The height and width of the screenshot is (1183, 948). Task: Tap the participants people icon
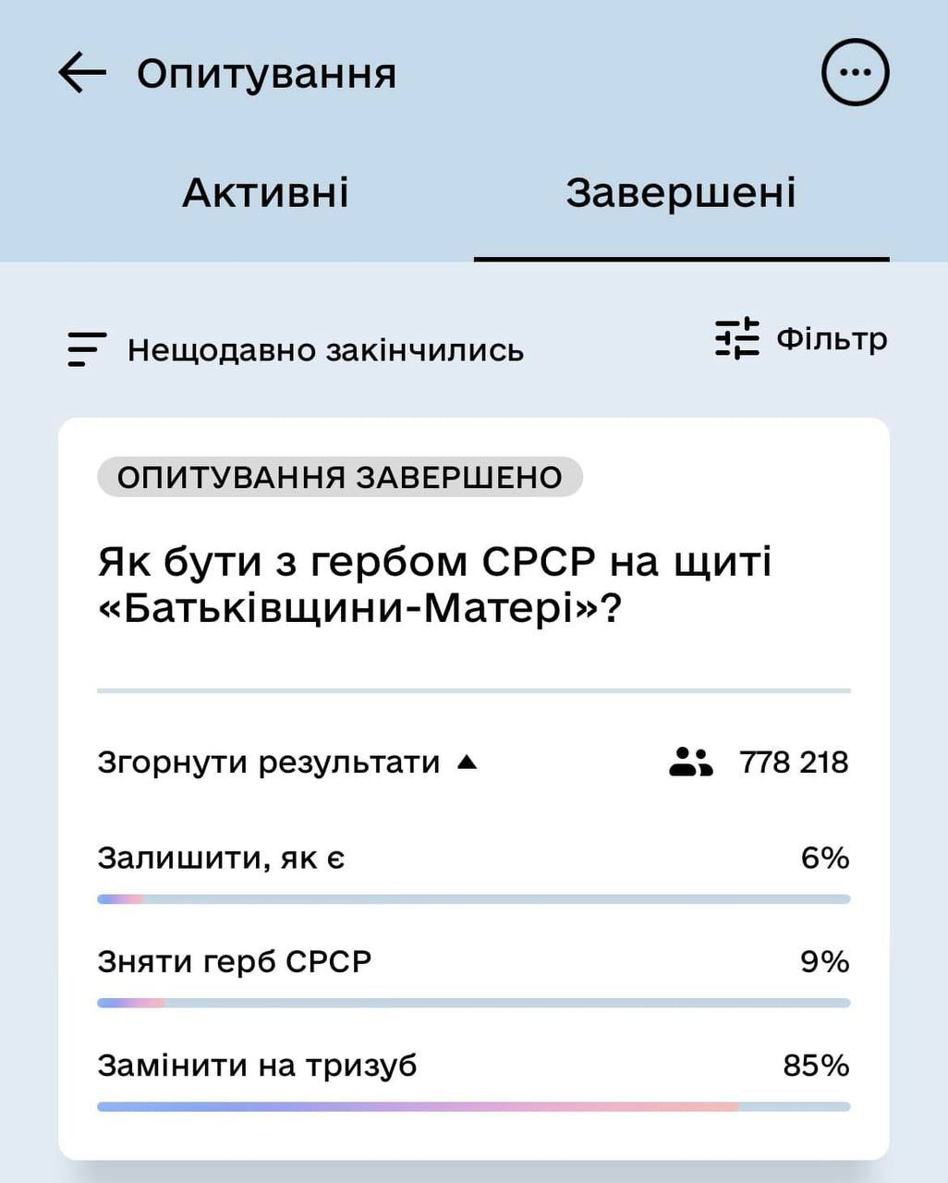691,762
